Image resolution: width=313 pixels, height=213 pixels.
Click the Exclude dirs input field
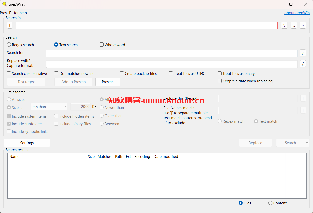(x=258, y=99)
